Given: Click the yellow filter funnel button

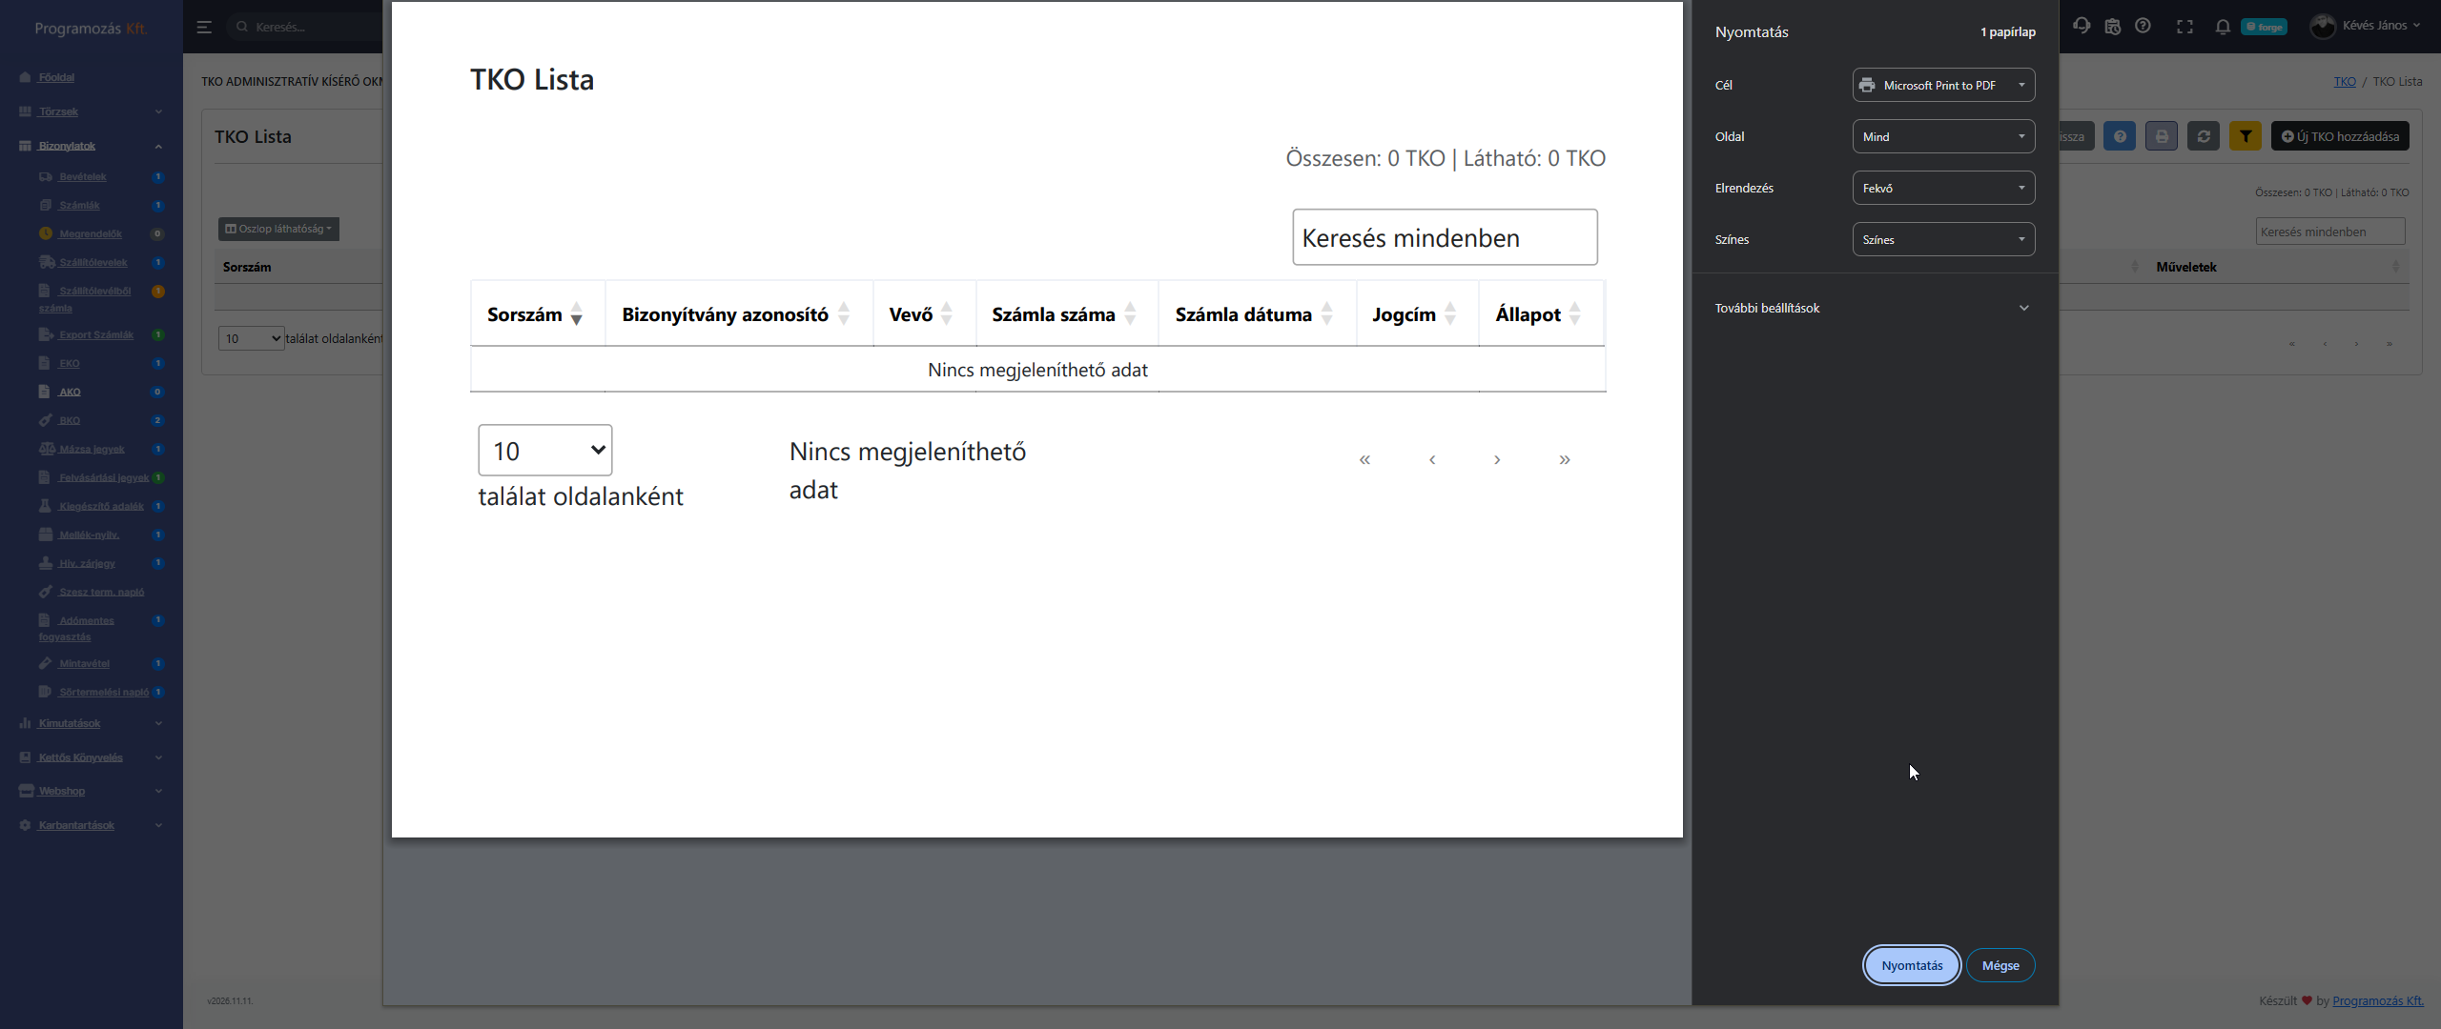Looking at the screenshot, I should point(2246,136).
